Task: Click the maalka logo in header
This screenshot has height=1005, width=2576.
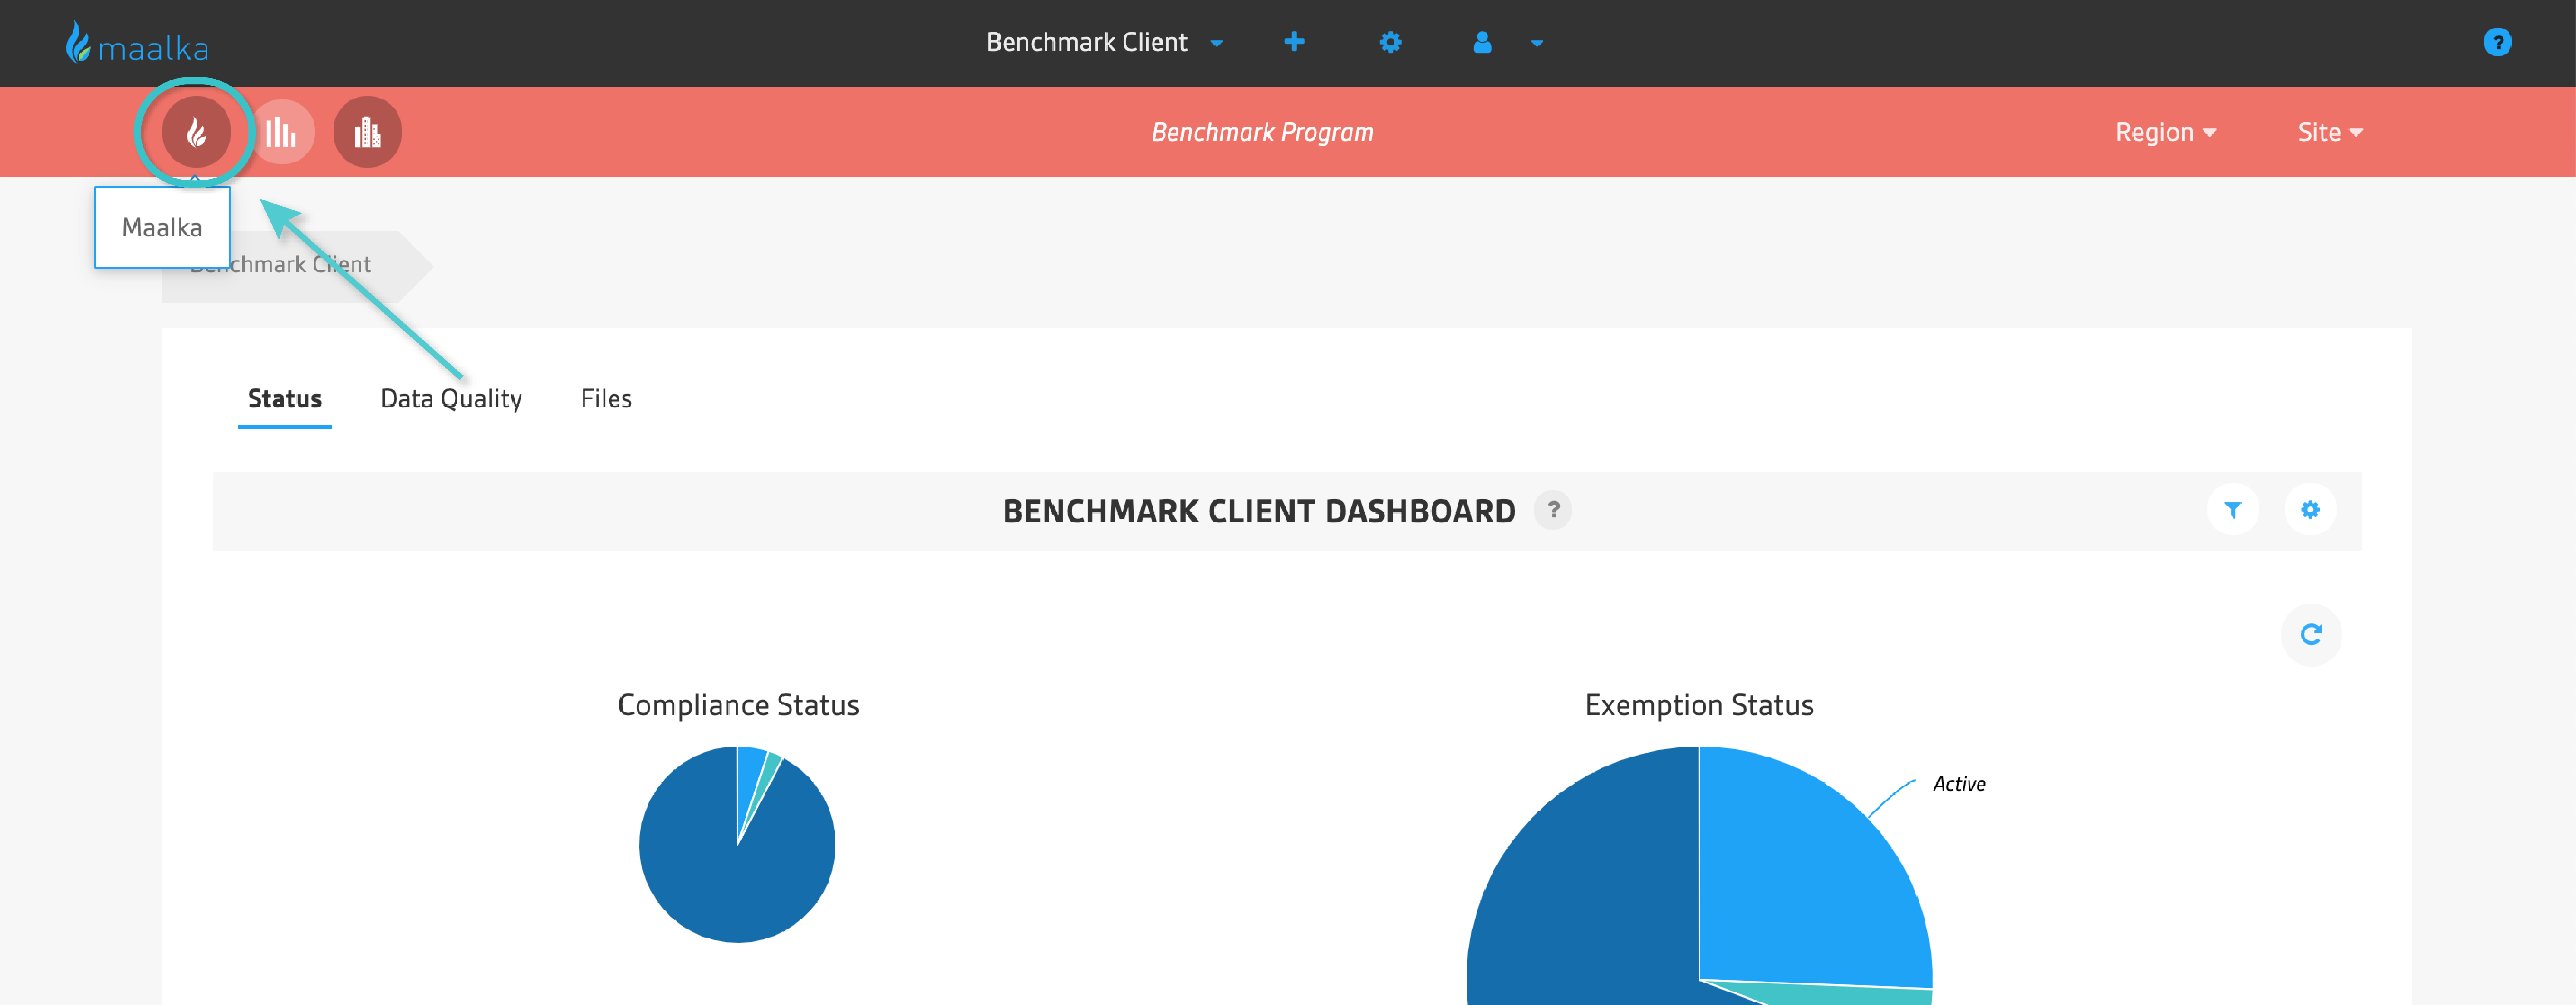Action: [x=137, y=43]
